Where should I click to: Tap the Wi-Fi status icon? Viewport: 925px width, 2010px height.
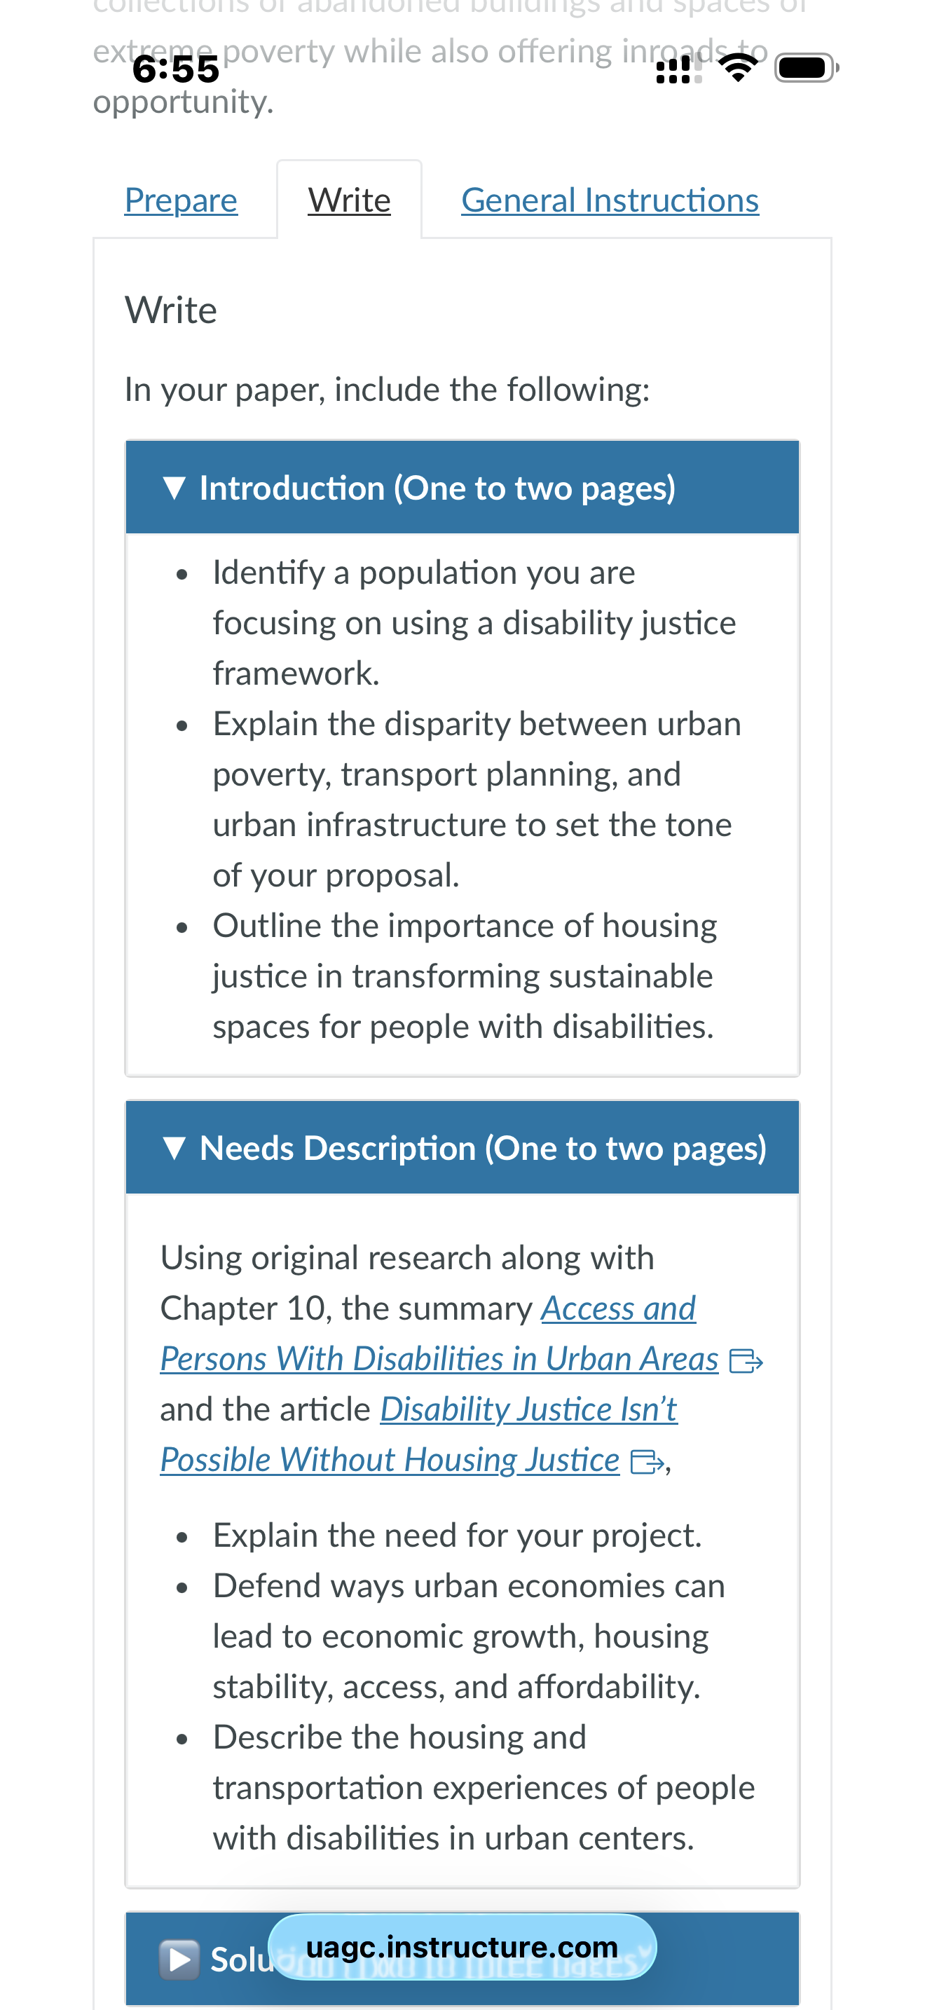point(738,69)
